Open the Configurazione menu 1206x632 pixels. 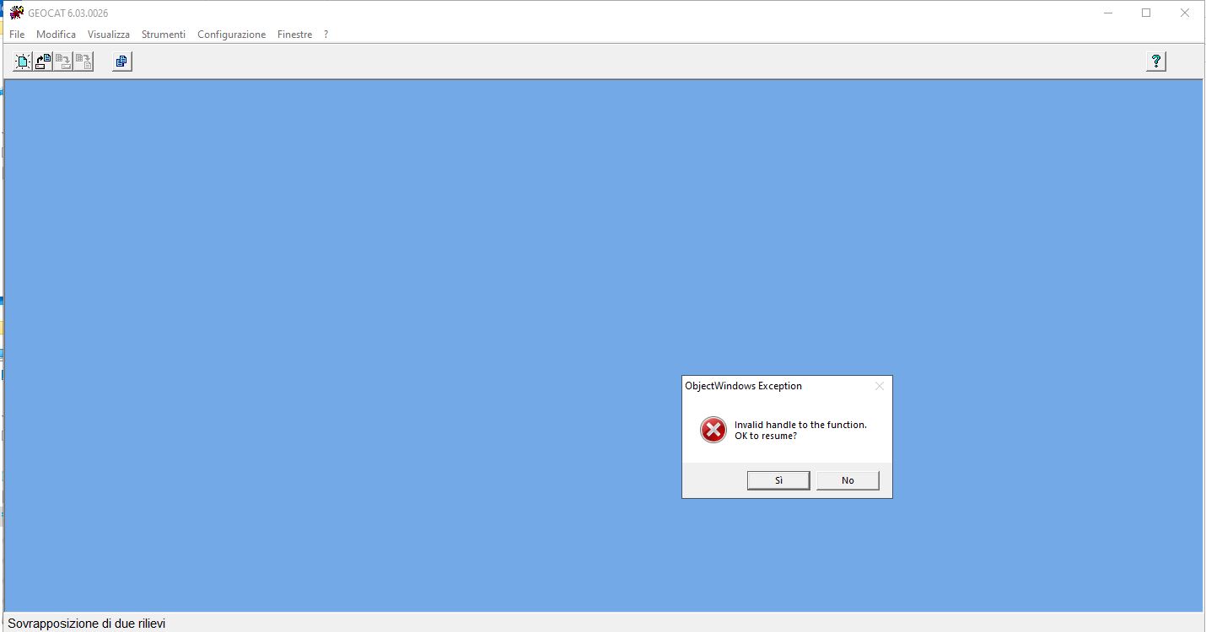click(x=231, y=35)
